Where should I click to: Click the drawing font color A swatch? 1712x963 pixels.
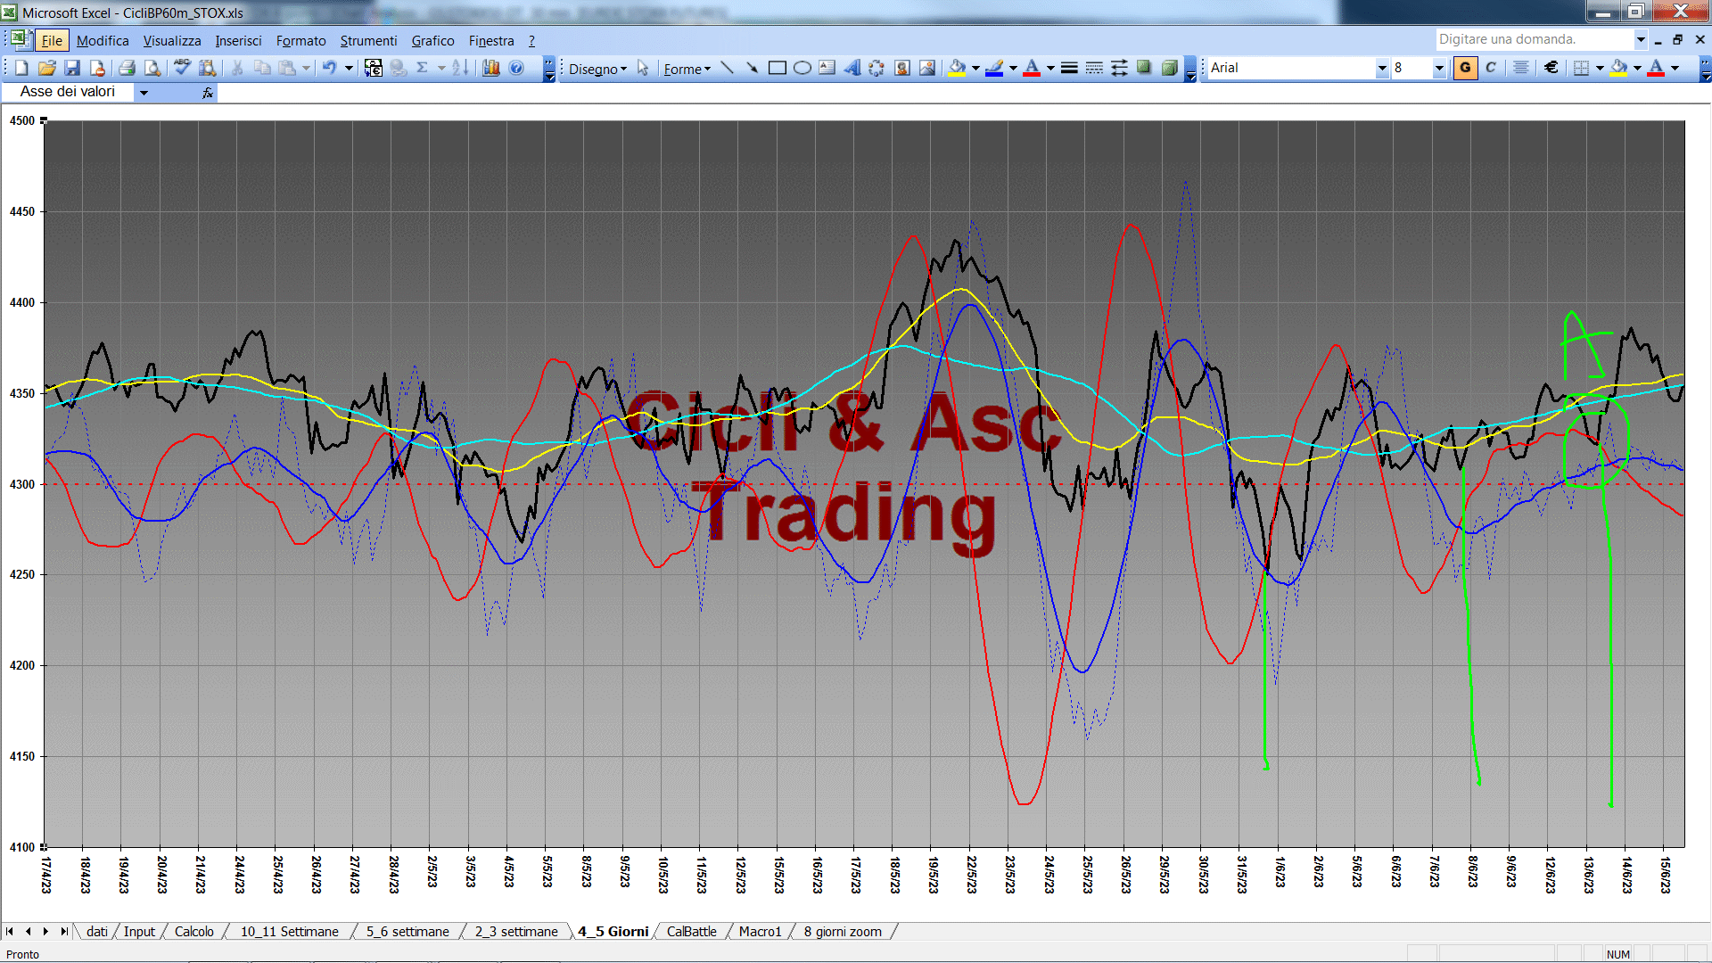point(1032,68)
